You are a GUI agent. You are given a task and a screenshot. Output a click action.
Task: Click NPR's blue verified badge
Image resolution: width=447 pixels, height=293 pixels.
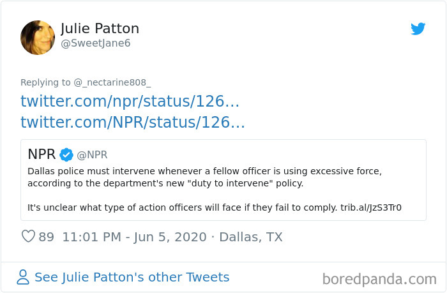pos(66,154)
